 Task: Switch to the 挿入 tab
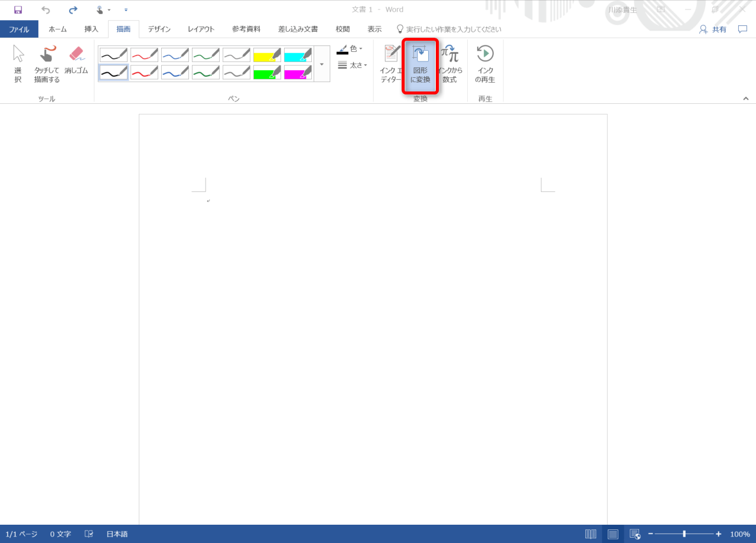pos(92,29)
